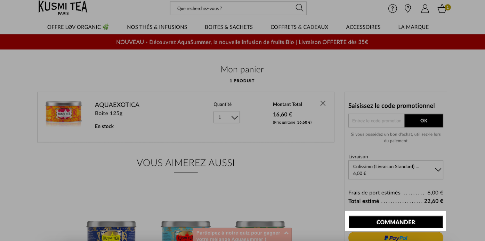This screenshot has height=241, width=485.
Task: Click the dark blue recommended tea tin
Action: 111,231
